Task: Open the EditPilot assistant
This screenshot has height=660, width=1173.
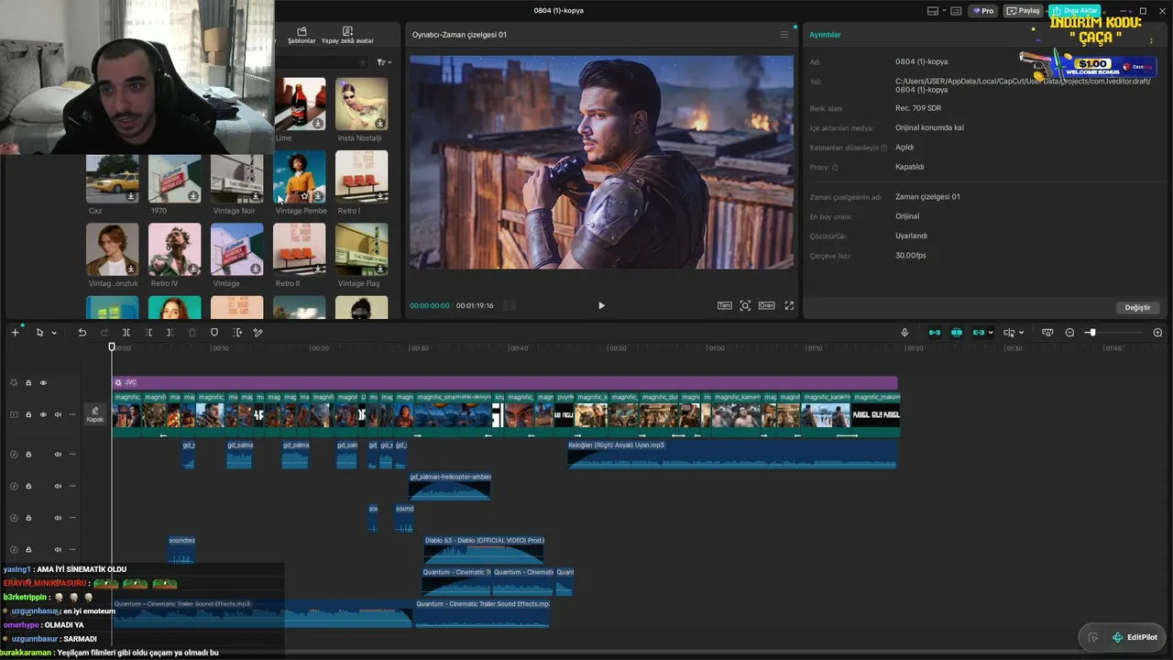Action: coord(1135,638)
